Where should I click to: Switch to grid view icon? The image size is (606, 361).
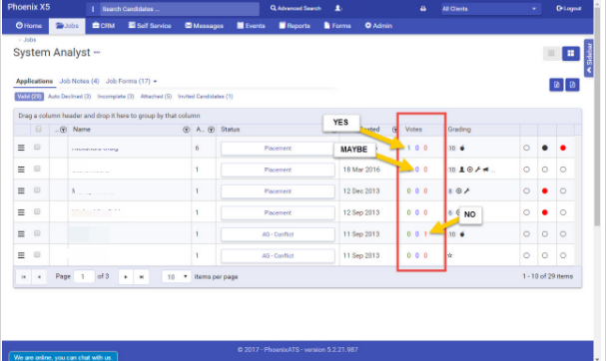(571, 53)
